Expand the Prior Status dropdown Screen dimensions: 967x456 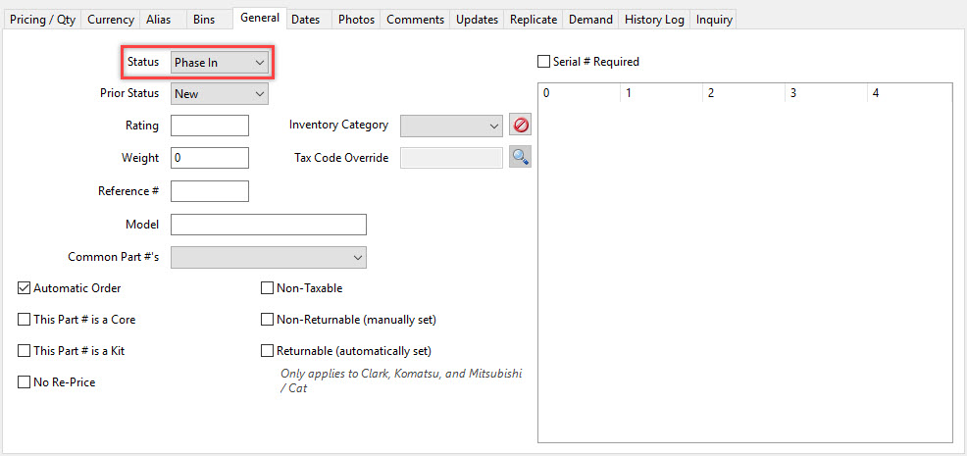click(220, 94)
